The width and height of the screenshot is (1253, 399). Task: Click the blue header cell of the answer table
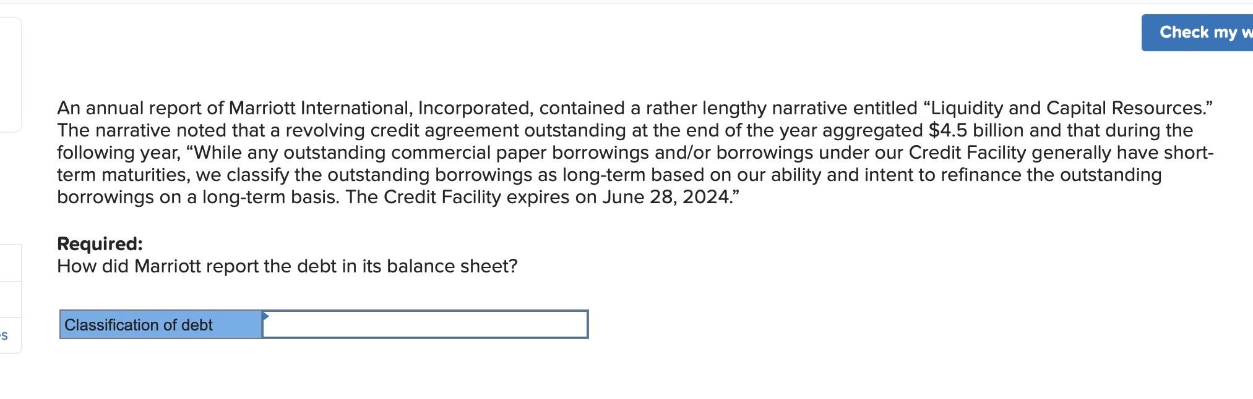coord(160,324)
